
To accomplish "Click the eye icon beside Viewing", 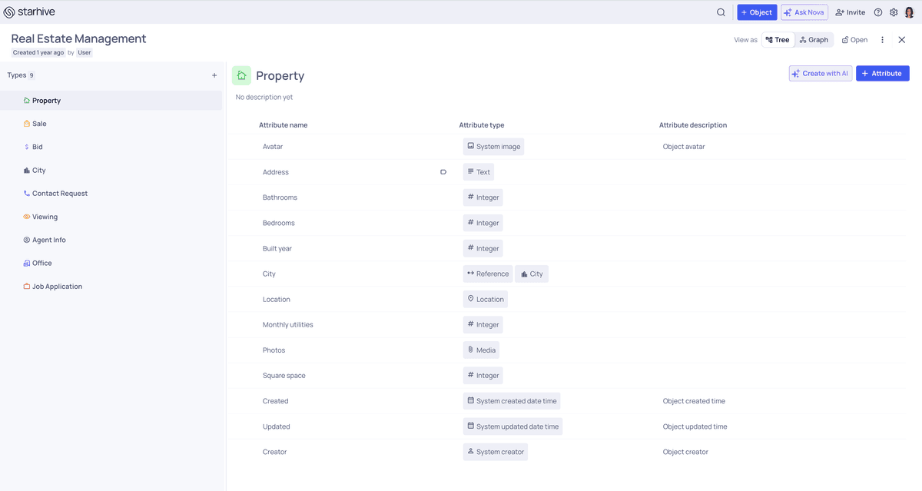I will [25, 216].
